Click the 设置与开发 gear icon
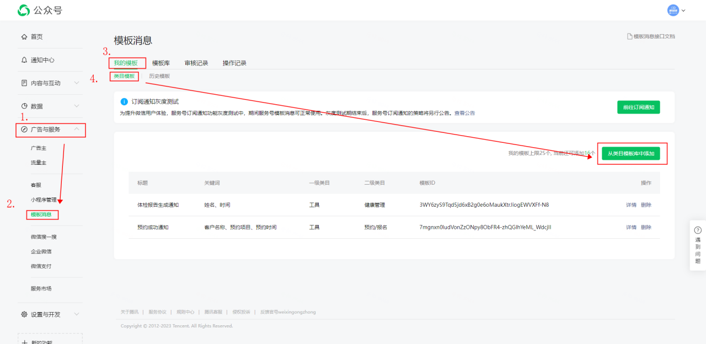The width and height of the screenshot is (706, 344). click(x=24, y=314)
